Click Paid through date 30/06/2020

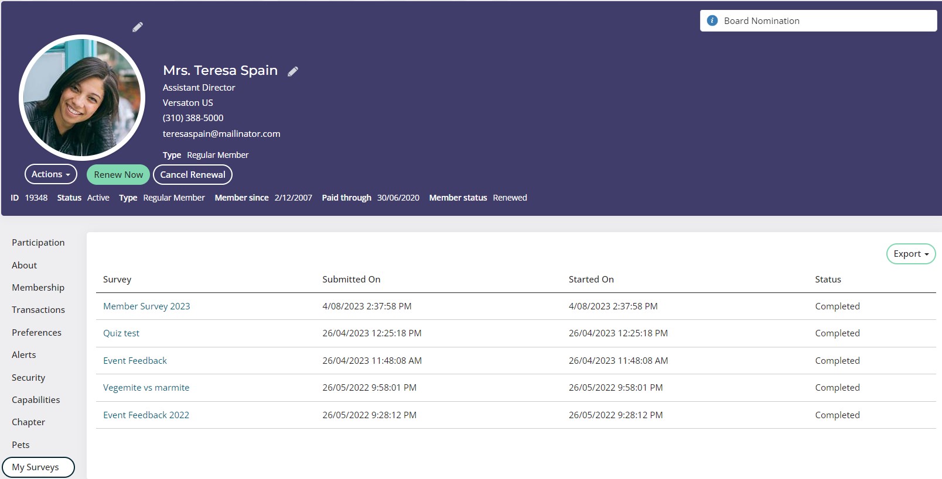pyautogui.click(x=398, y=198)
